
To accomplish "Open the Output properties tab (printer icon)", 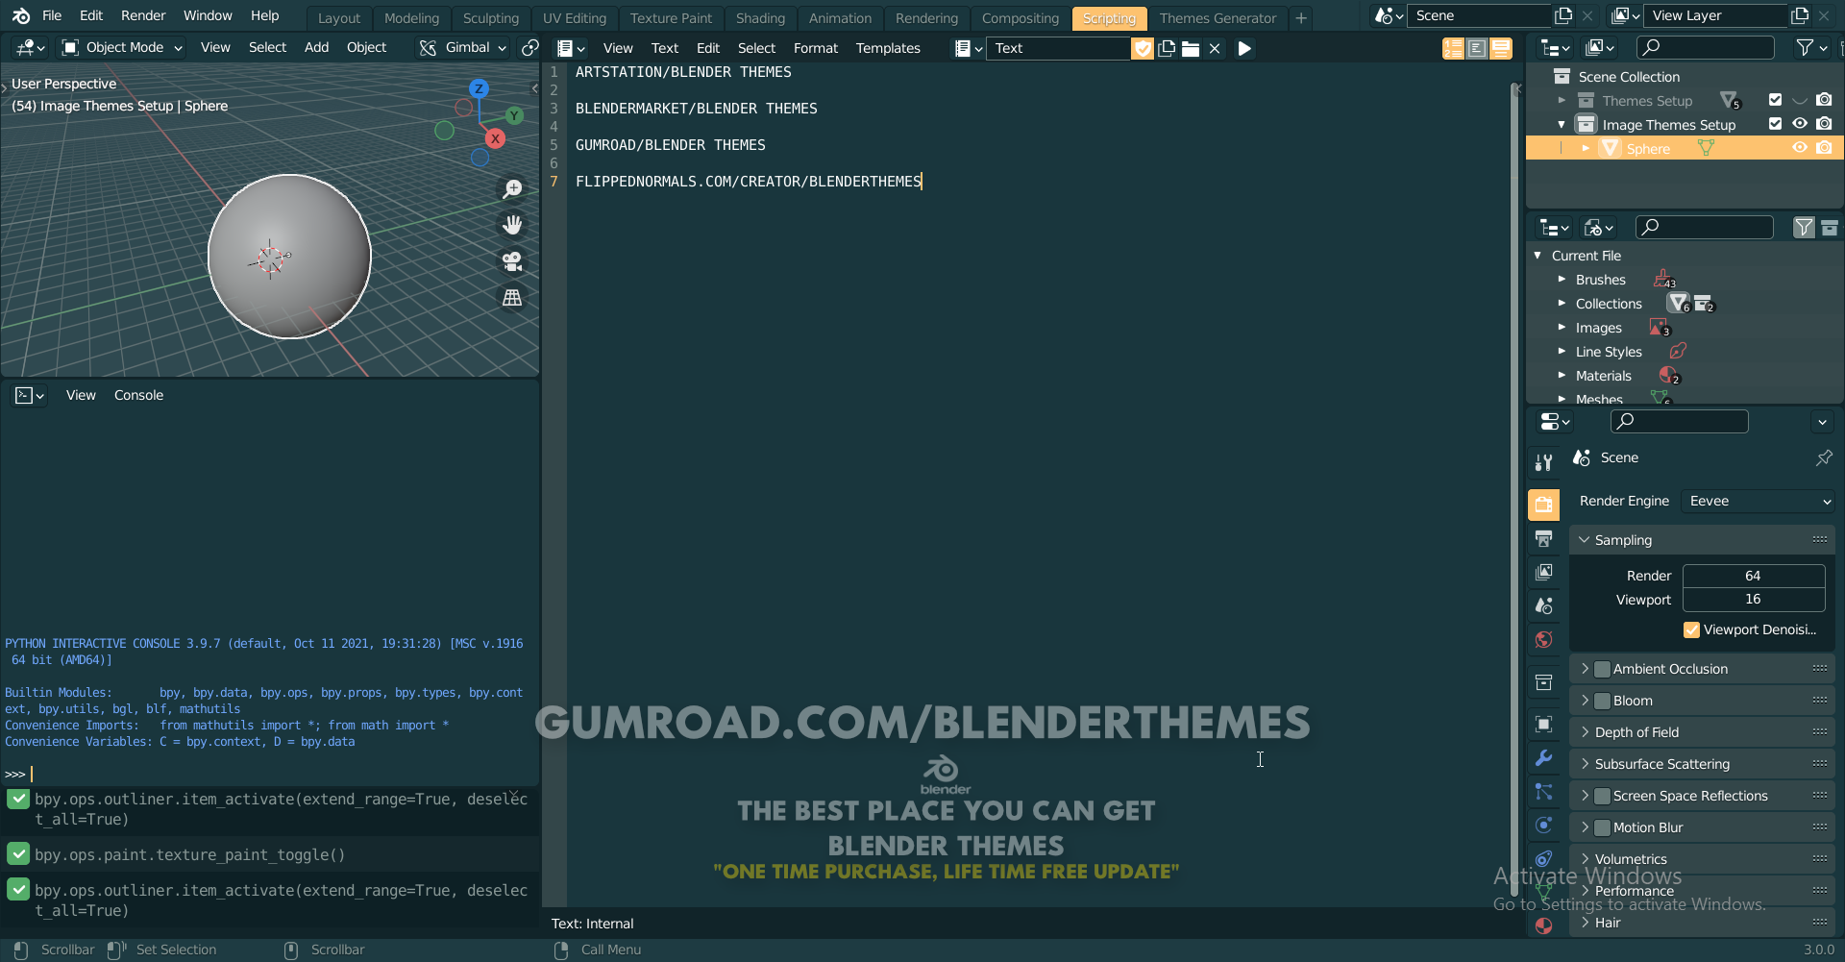I will pyautogui.click(x=1543, y=538).
